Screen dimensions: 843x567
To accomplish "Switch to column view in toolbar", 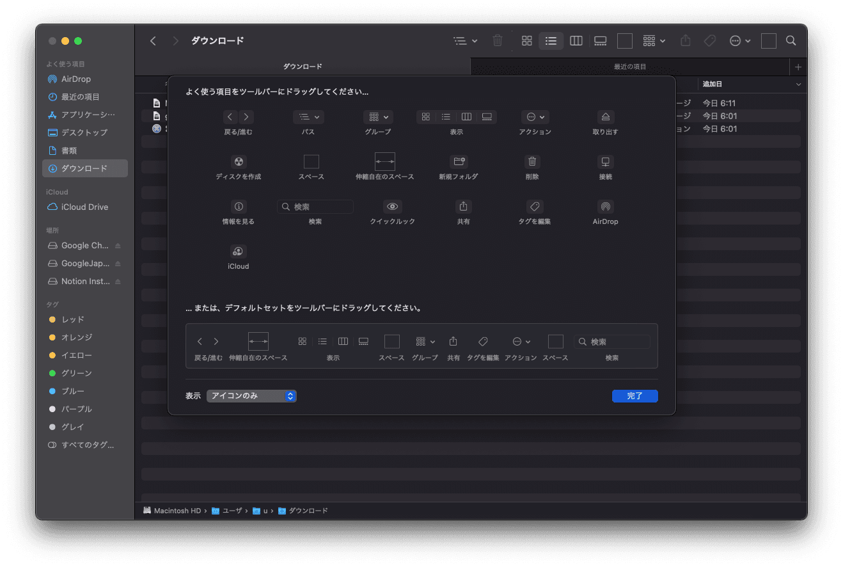I will (x=576, y=41).
